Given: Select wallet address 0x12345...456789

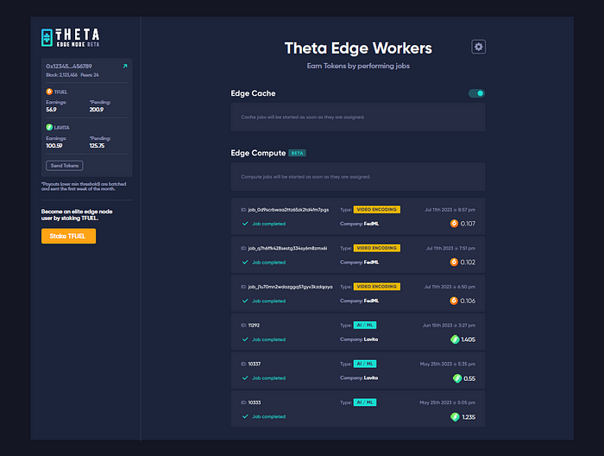Looking at the screenshot, I should [x=69, y=66].
